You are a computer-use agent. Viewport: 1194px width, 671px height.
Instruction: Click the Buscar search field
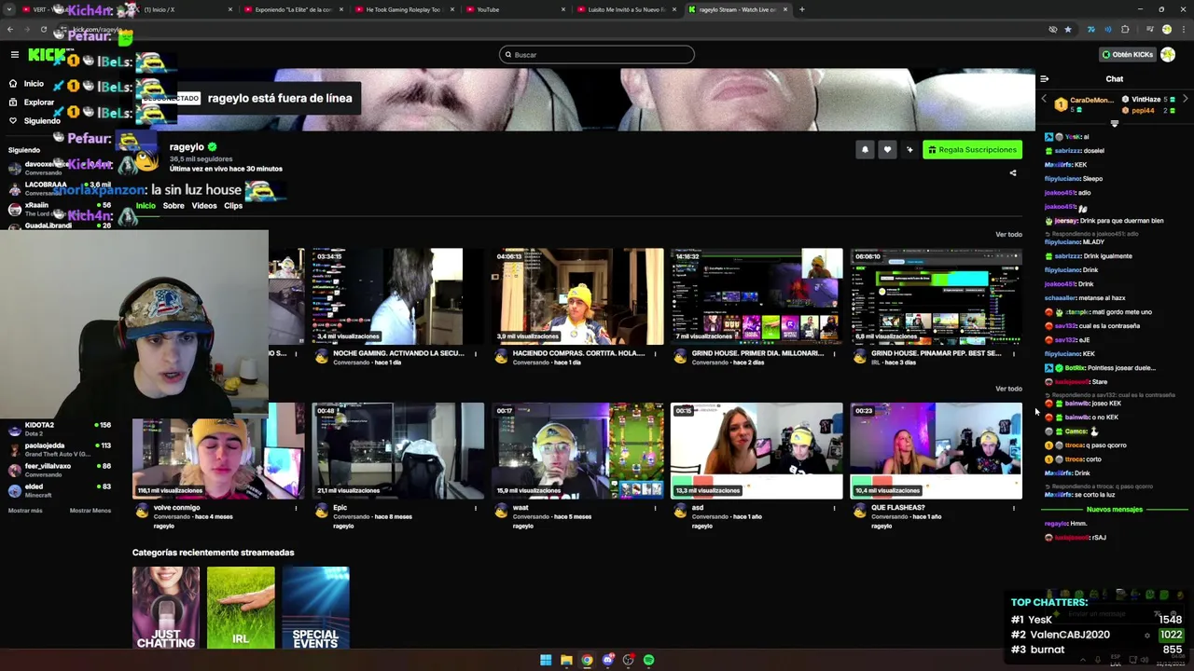click(x=597, y=55)
